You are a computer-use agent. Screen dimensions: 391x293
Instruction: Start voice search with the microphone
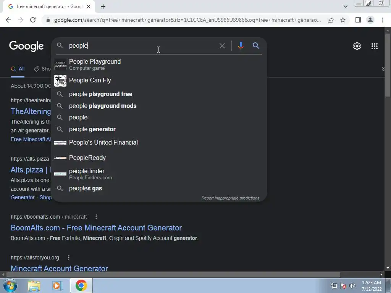click(241, 46)
